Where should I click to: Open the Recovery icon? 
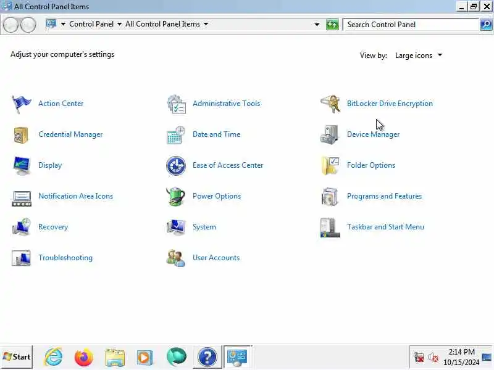(21, 227)
